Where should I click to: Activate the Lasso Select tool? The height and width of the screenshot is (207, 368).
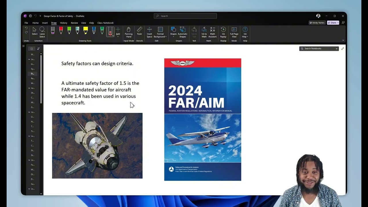tap(42, 32)
